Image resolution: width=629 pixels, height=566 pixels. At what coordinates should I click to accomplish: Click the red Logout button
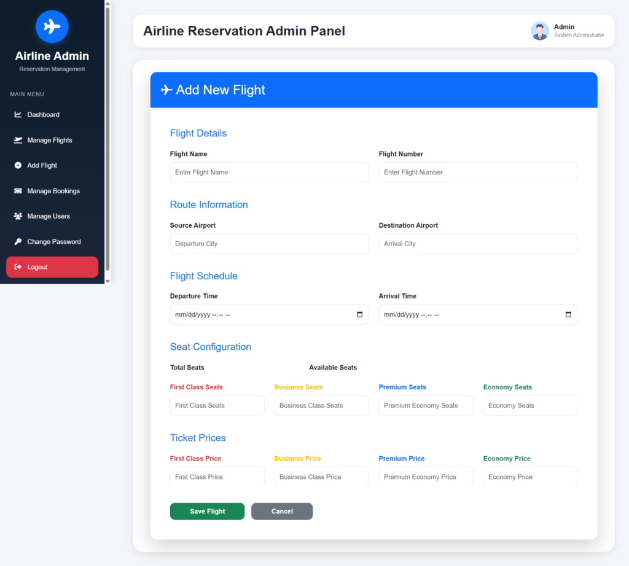52,267
